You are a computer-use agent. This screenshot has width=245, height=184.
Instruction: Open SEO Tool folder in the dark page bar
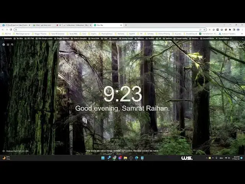pos(29,38)
